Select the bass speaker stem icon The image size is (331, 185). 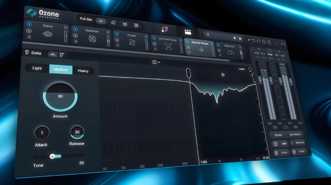point(136,25)
